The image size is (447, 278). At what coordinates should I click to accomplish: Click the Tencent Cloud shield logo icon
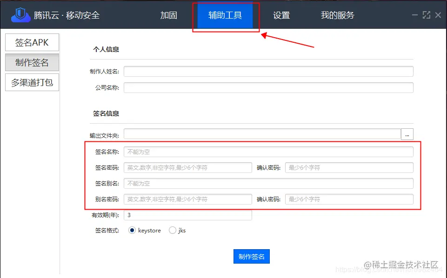click(x=21, y=15)
